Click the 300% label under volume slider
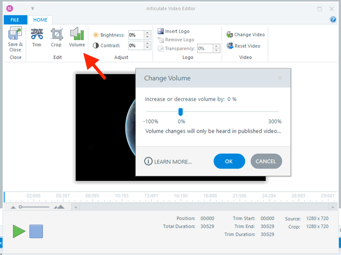 coord(275,121)
